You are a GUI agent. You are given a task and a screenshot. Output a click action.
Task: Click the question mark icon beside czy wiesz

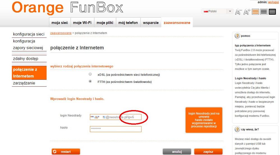point(237,129)
